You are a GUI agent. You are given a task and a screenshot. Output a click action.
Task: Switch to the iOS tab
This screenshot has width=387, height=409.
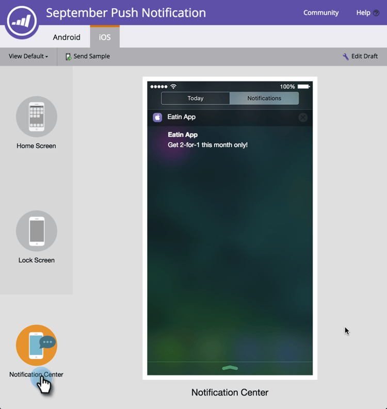(105, 37)
